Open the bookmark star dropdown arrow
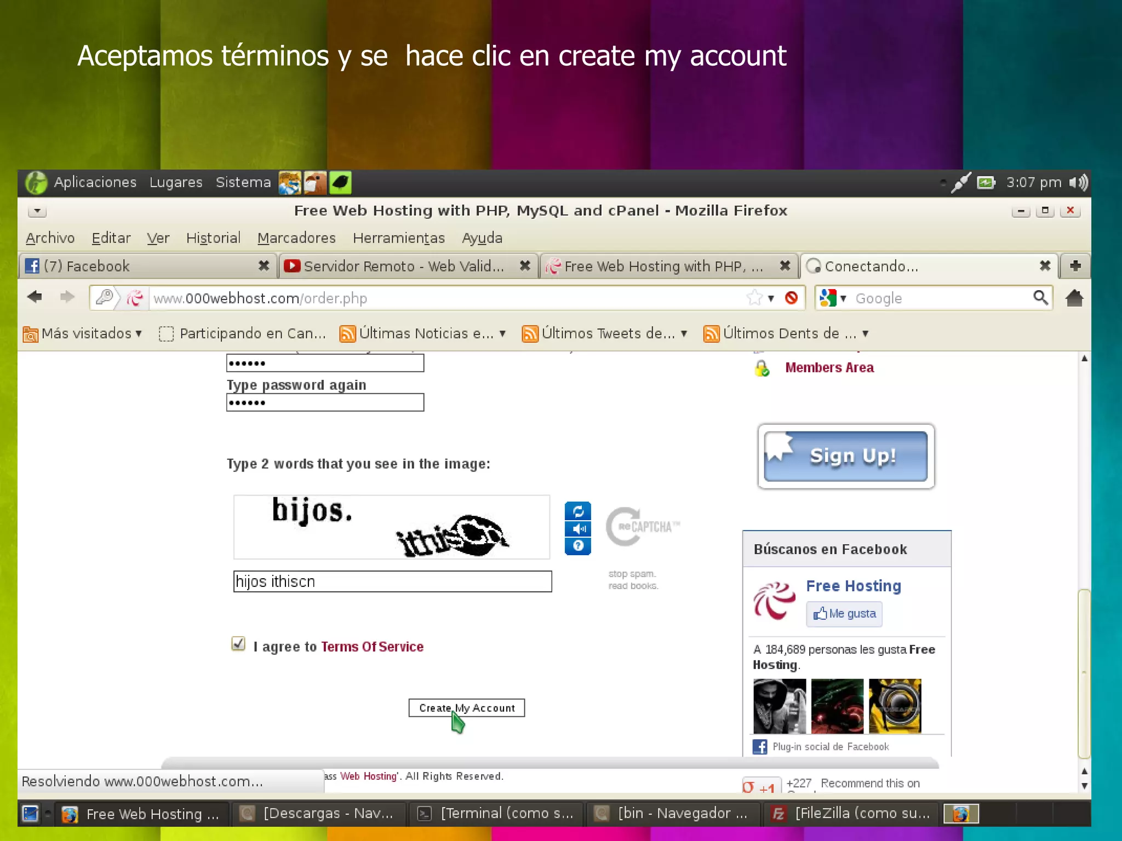 (x=771, y=298)
